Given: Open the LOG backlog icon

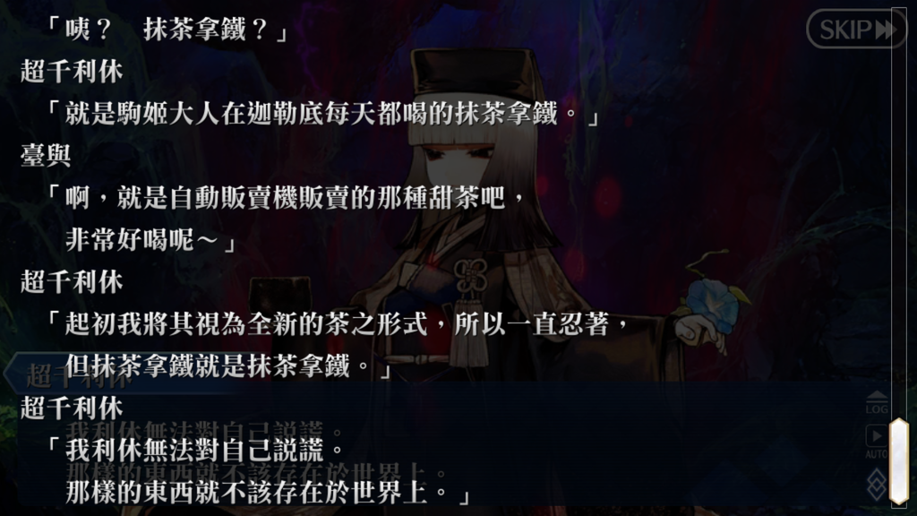Looking at the screenshot, I should 876,403.
